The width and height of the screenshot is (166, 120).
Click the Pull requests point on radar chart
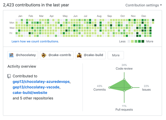pos(124,91)
